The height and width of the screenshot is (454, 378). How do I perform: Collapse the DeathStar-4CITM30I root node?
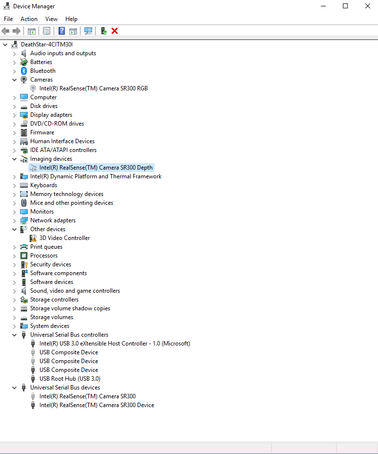click(x=5, y=44)
